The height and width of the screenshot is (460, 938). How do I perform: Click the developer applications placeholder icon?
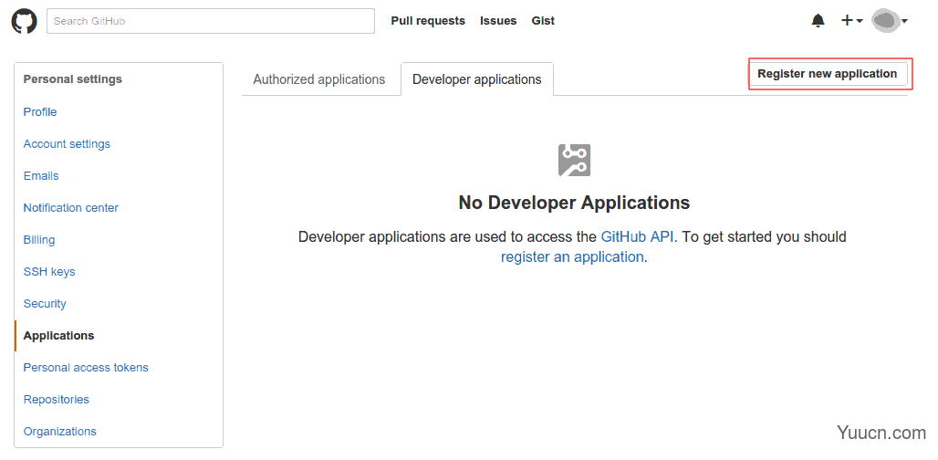pyautogui.click(x=574, y=161)
